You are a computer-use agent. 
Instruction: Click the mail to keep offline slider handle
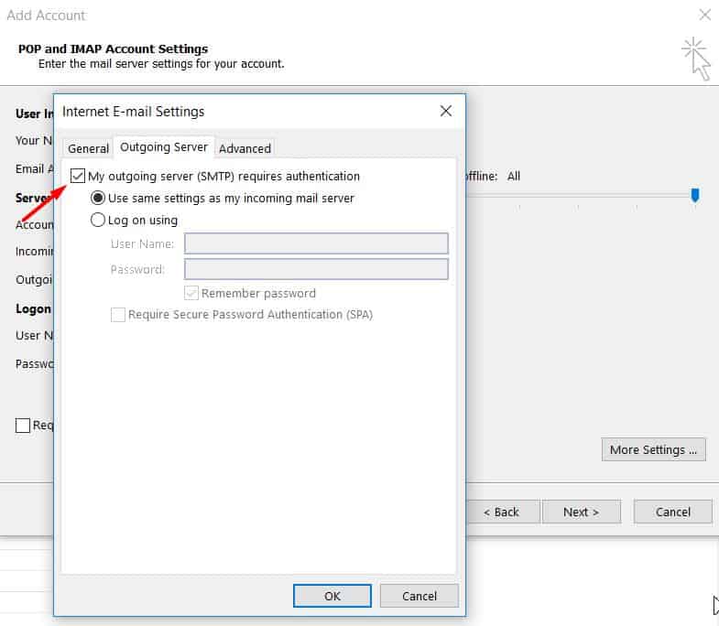[x=695, y=194]
